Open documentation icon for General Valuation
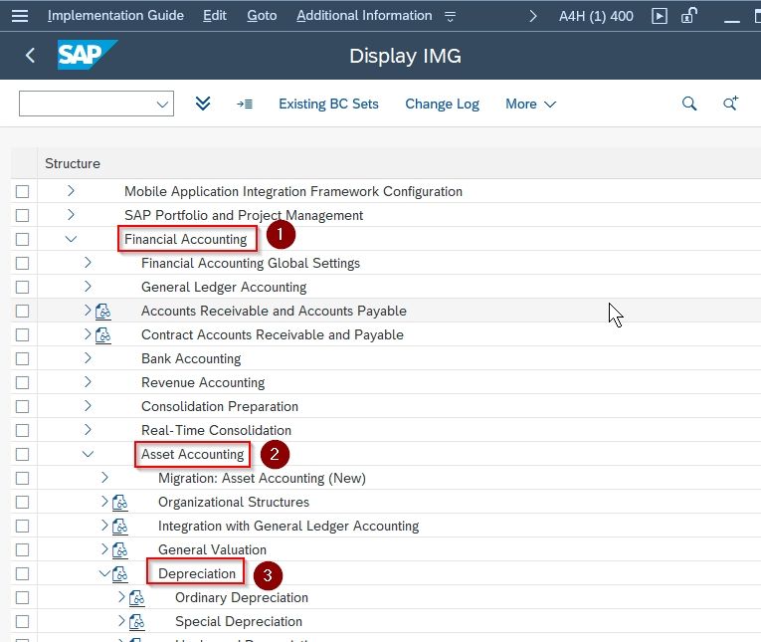The height and width of the screenshot is (642, 761). point(120,549)
